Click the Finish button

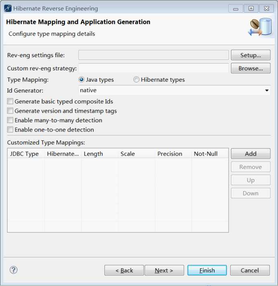pyautogui.click(x=207, y=270)
